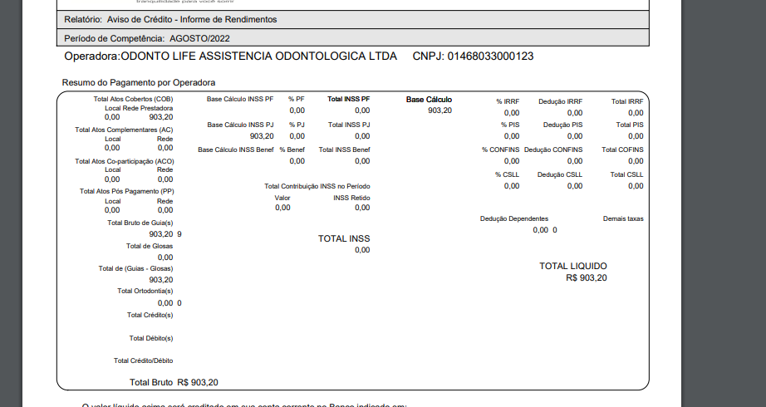Click the label 'Total Ortodontia(s)'
The image size is (766, 407).
tap(145, 292)
